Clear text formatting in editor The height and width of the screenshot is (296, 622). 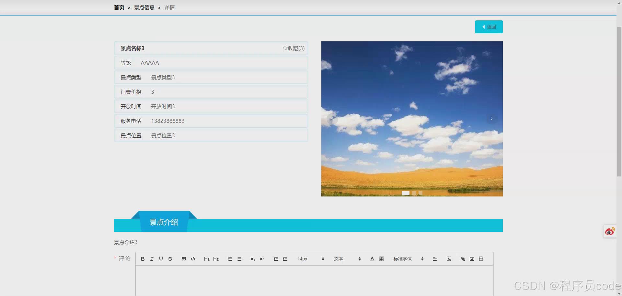click(x=449, y=259)
